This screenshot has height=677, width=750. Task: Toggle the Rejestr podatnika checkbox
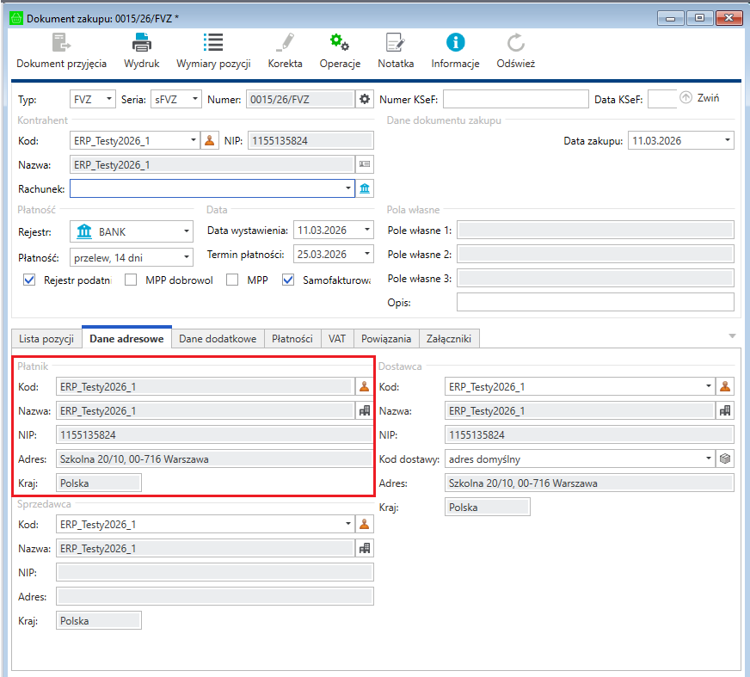click(29, 280)
